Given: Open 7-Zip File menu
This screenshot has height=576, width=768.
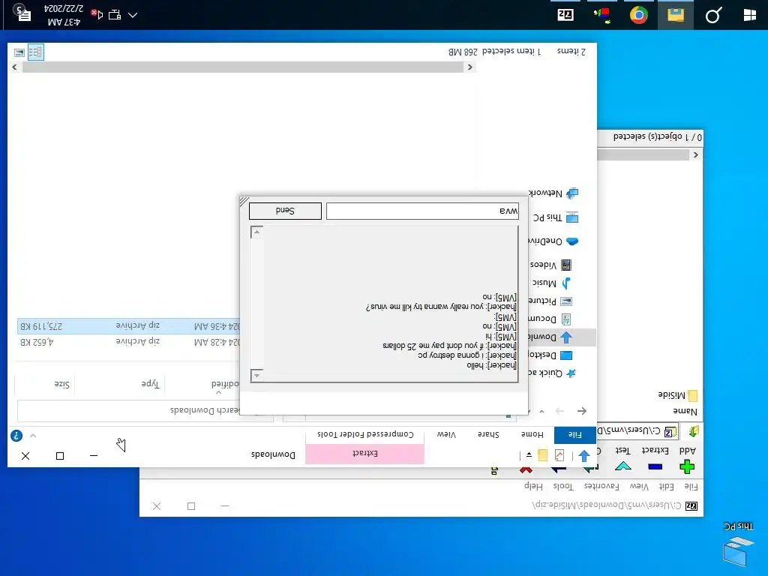Looking at the screenshot, I should 691,486.
